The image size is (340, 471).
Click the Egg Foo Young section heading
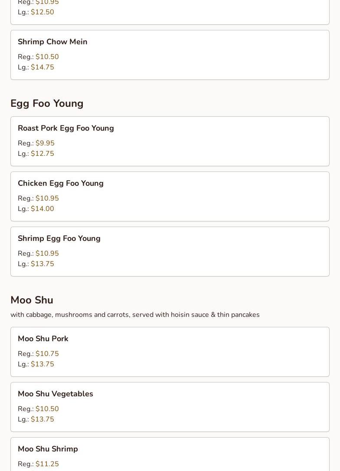(47, 103)
